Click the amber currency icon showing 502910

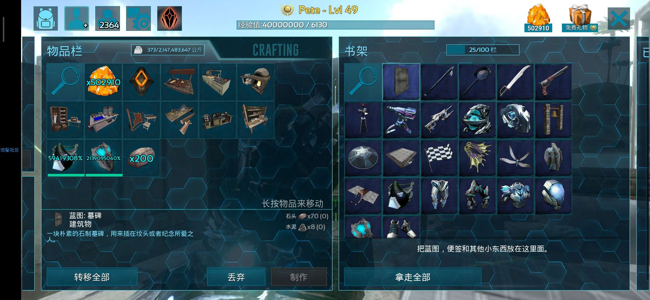(538, 18)
